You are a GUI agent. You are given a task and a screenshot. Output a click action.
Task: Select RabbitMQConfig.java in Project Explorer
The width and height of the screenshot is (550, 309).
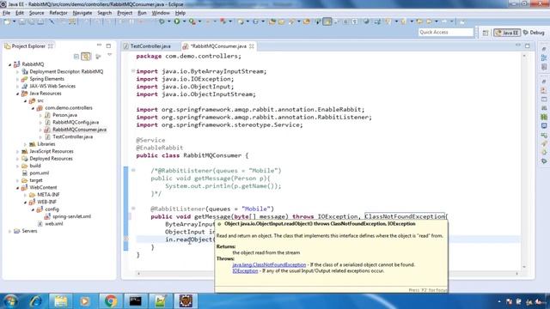pyautogui.click(x=76, y=122)
